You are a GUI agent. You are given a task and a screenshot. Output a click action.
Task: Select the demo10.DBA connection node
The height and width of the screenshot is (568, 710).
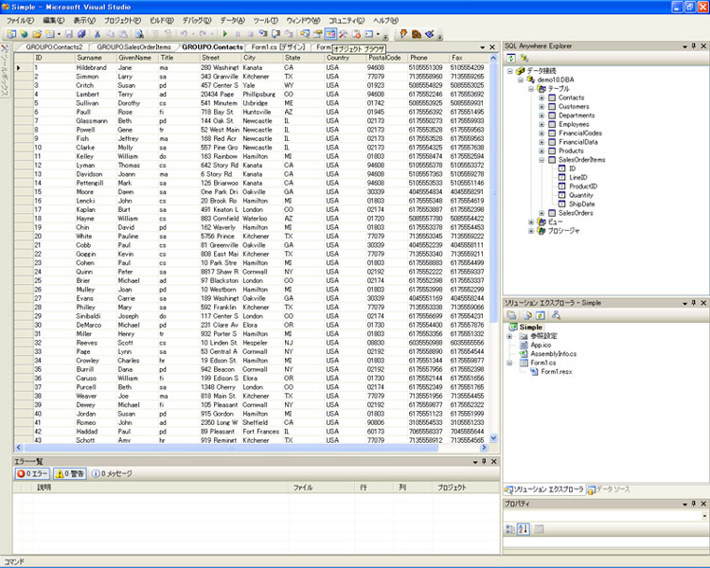coord(556,80)
